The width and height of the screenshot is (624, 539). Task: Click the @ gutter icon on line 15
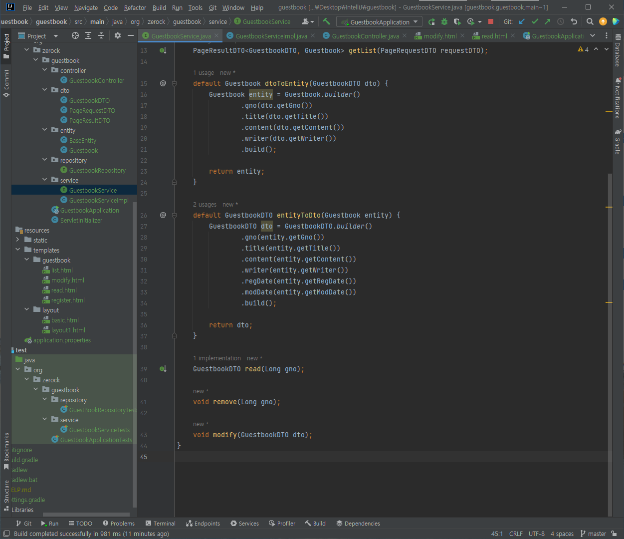pyautogui.click(x=163, y=83)
